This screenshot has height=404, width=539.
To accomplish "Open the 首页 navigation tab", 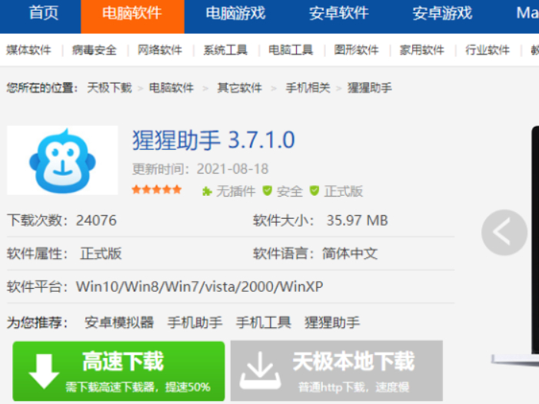I will click(x=43, y=14).
